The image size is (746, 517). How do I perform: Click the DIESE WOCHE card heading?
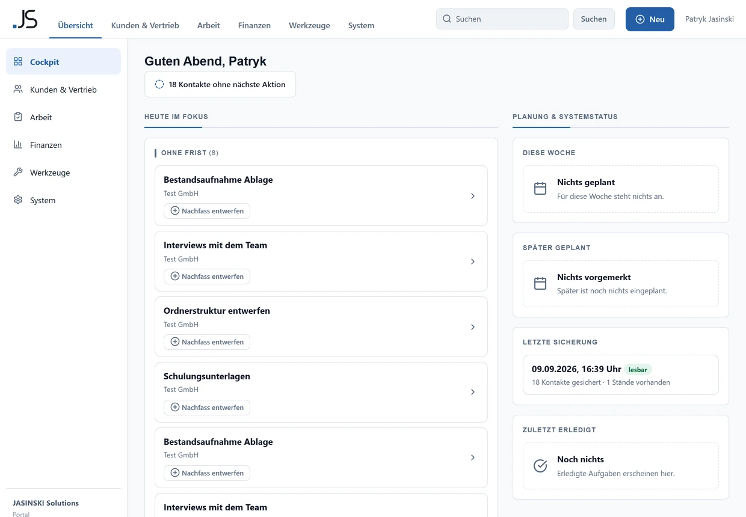(549, 153)
